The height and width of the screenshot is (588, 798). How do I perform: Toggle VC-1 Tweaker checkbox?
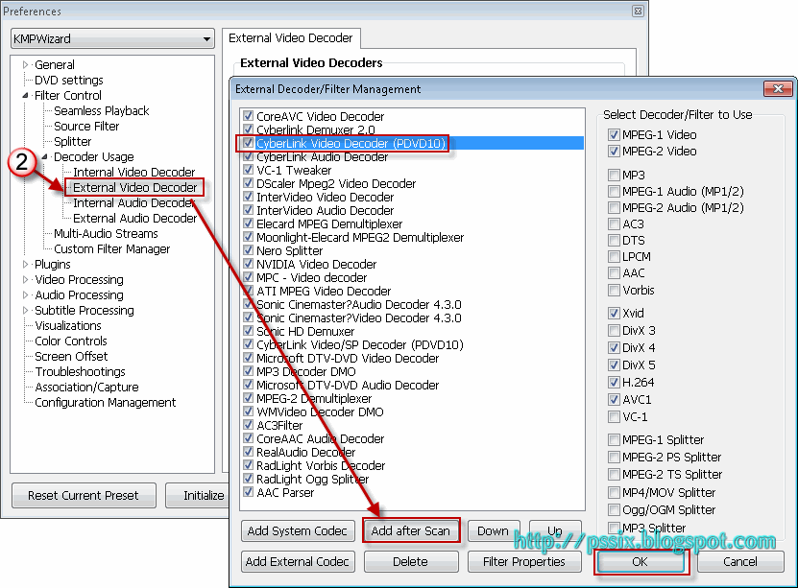point(248,169)
